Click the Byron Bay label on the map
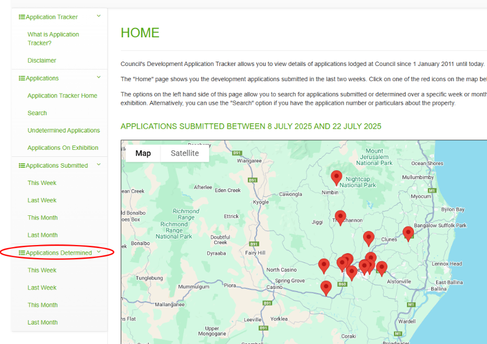Image resolution: width=487 pixels, height=344 pixels. tap(453, 209)
